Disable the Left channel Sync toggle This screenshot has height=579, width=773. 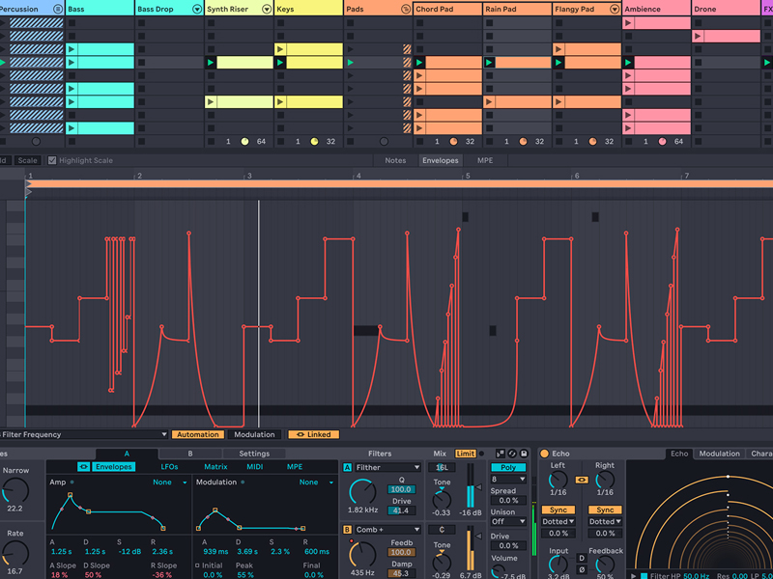[558, 510]
